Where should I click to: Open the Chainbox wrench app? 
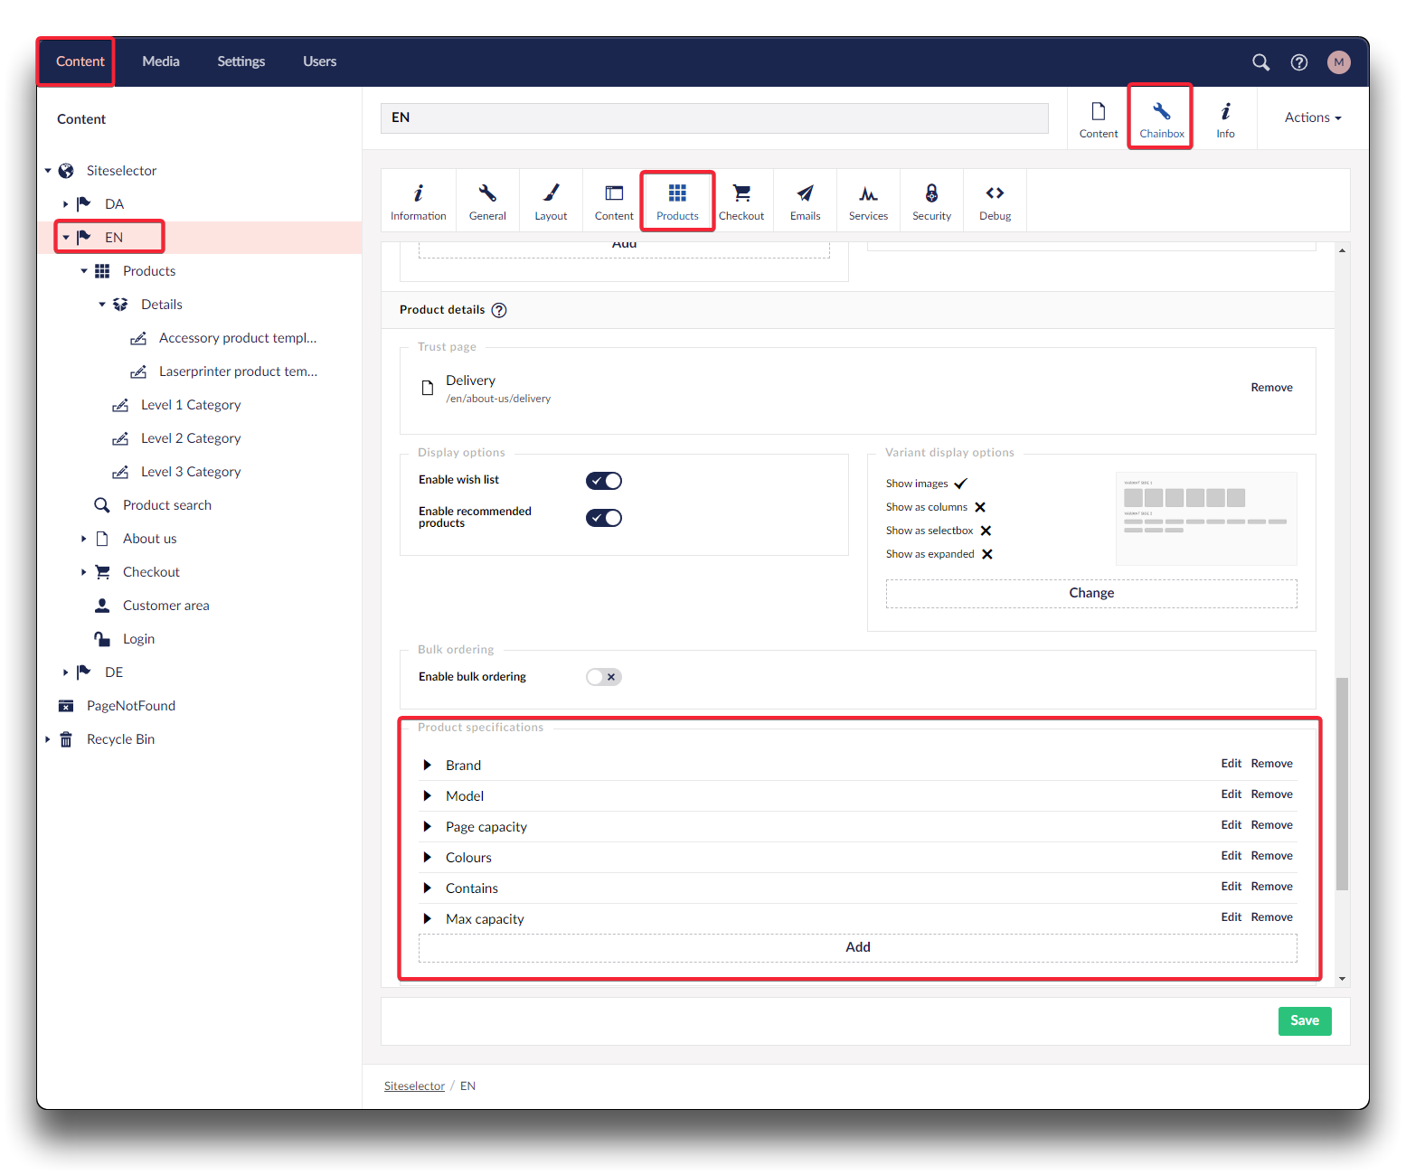(x=1161, y=118)
